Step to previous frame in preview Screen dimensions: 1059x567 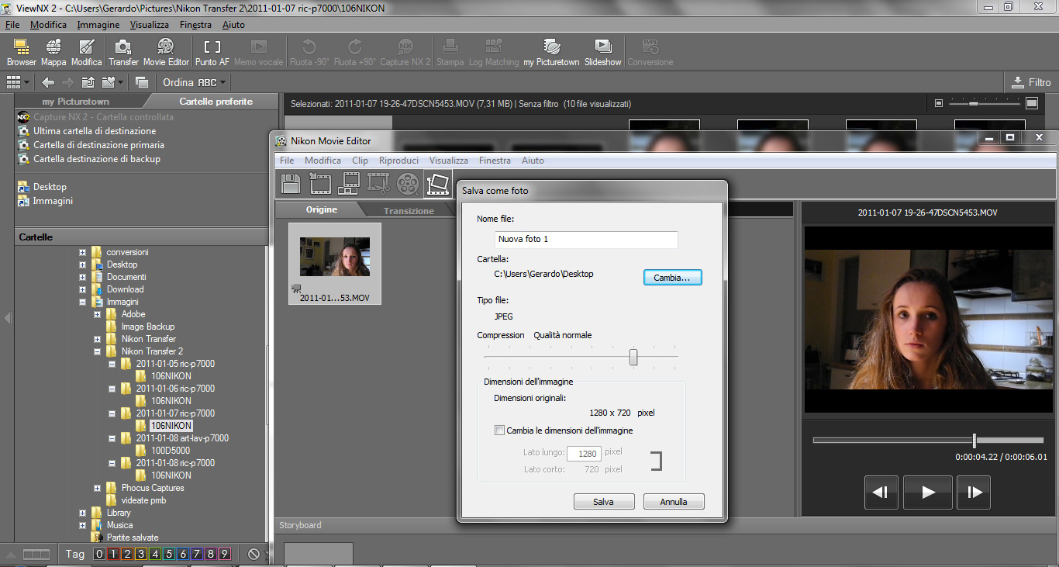point(881,492)
